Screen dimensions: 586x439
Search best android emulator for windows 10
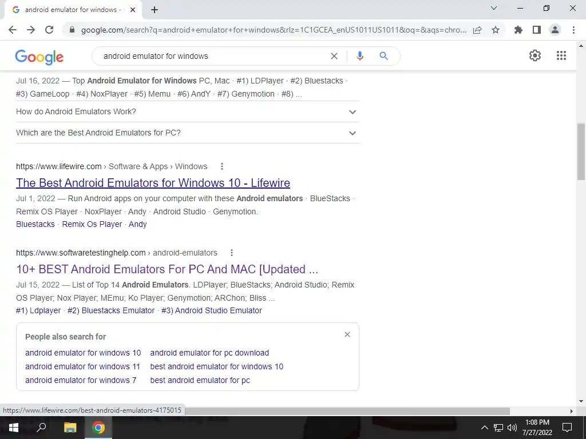pyautogui.click(x=217, y=366)
